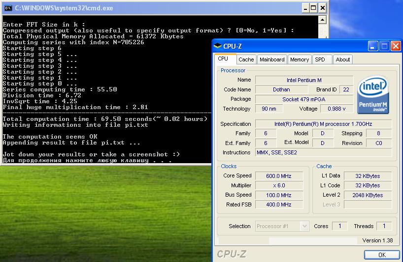Close the cmd.exe window

[323, 8]
